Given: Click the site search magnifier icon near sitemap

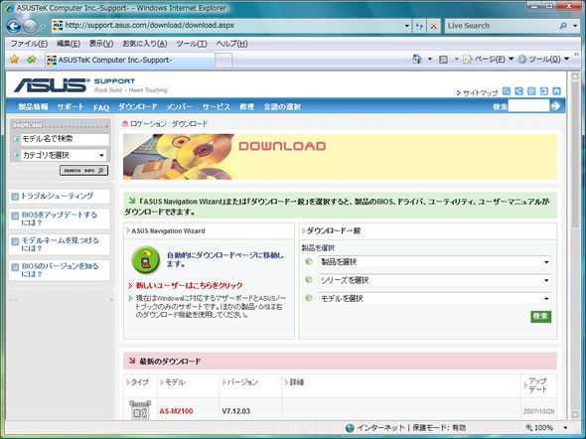Looking at the screenshot, I should 506,91.
